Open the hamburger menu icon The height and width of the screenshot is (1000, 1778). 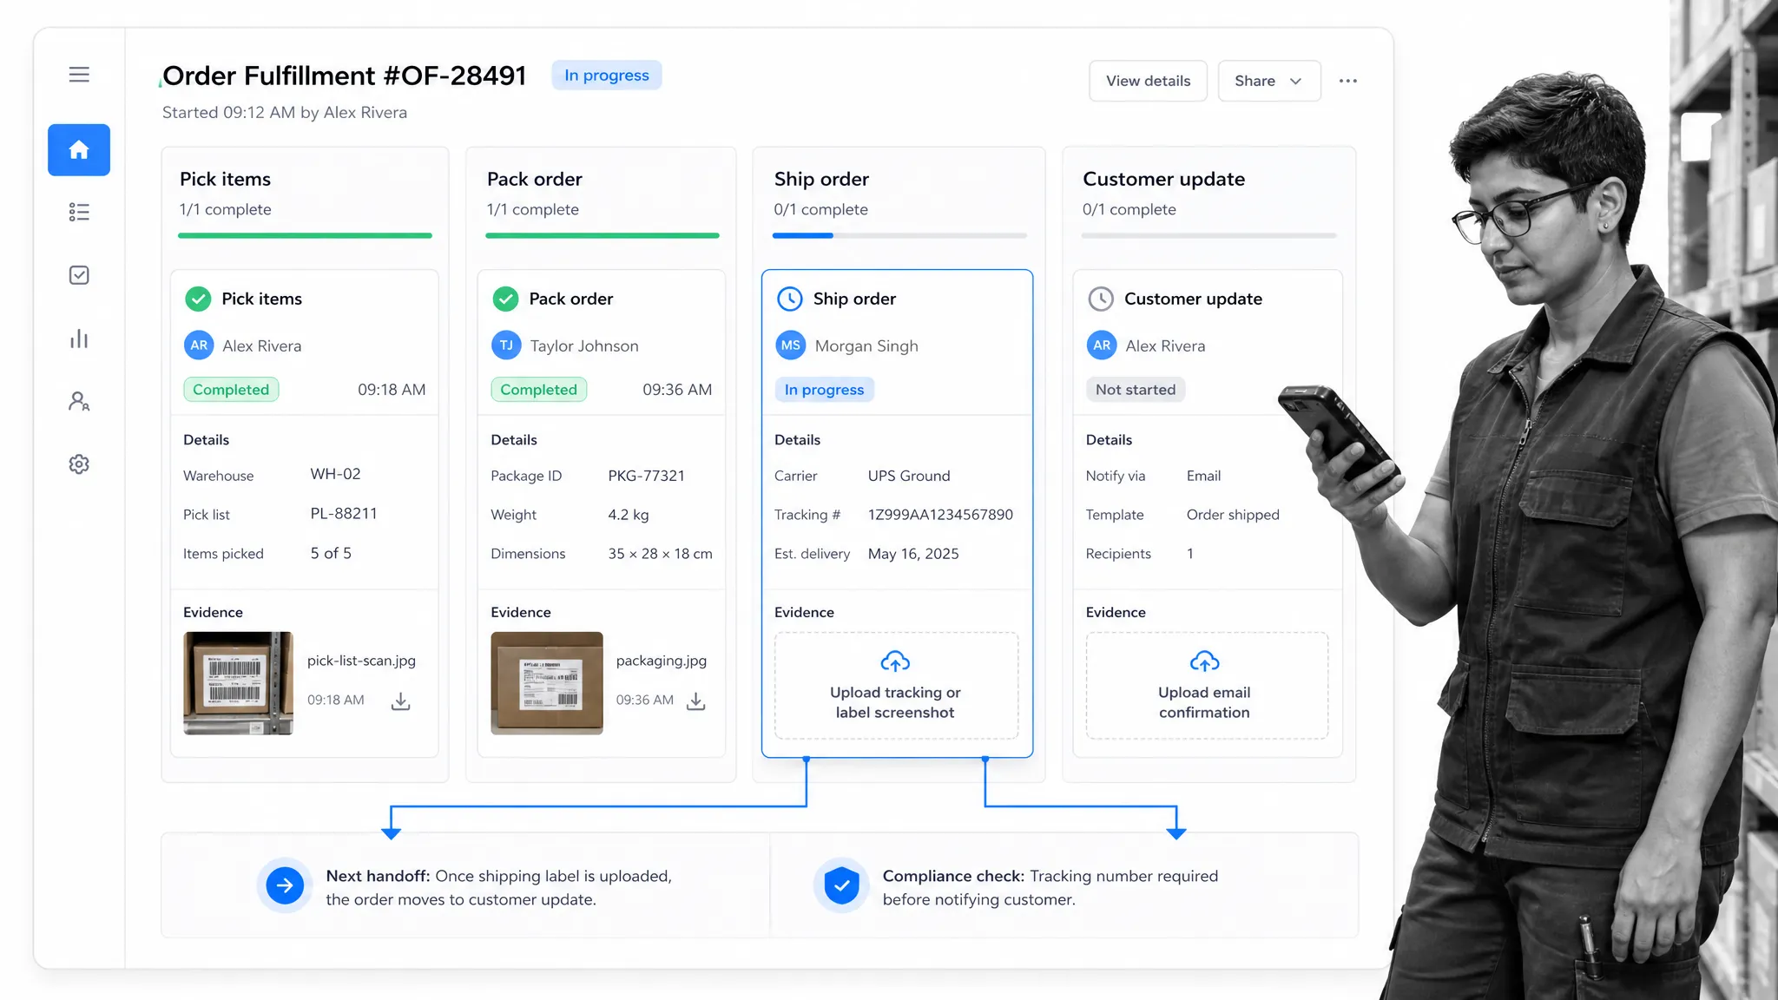(x=79, y=75)
